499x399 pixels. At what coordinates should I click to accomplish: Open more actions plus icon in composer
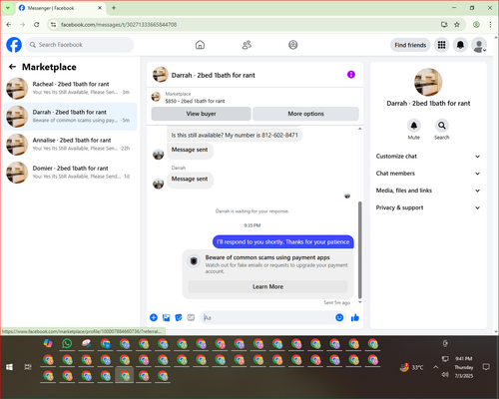coord(154,317)
